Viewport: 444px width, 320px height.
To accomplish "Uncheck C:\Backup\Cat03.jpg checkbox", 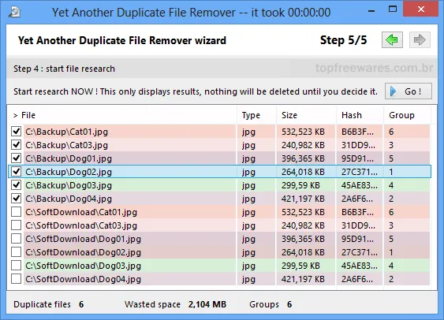I will click(16, 145).
